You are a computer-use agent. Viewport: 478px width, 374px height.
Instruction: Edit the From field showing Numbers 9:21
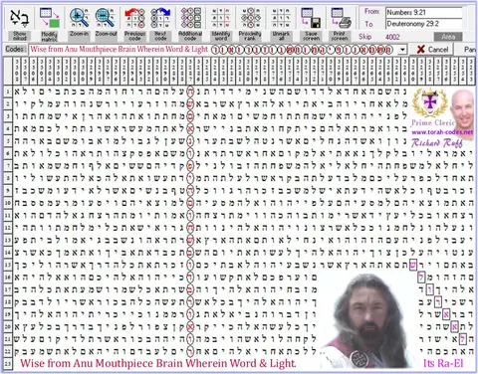coord(424,13)
